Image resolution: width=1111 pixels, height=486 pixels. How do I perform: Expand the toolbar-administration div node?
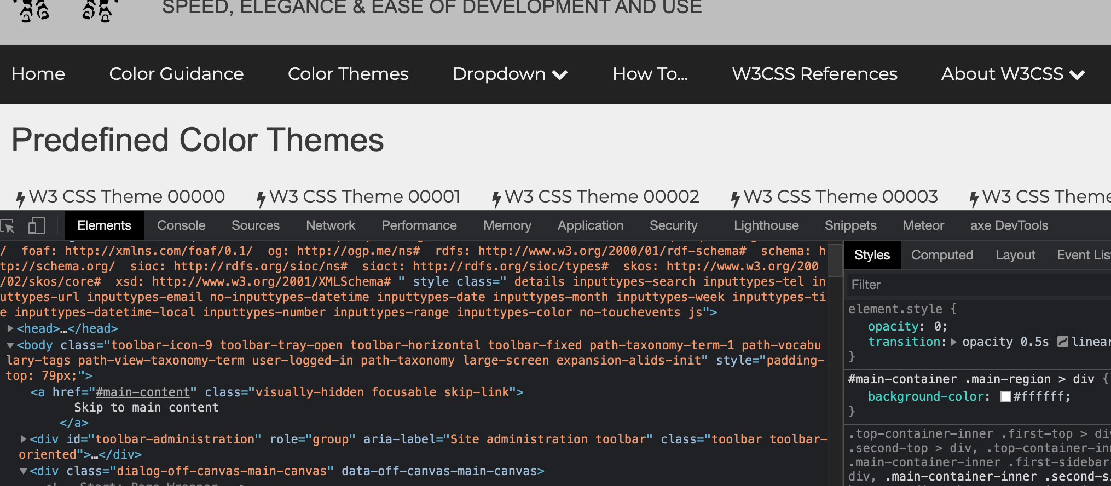[x=23, y=439]
